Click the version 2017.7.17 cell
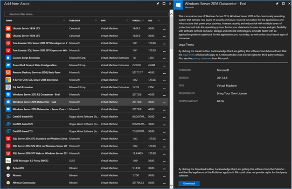This screenshot has width=292, height=189. point(138,72)
